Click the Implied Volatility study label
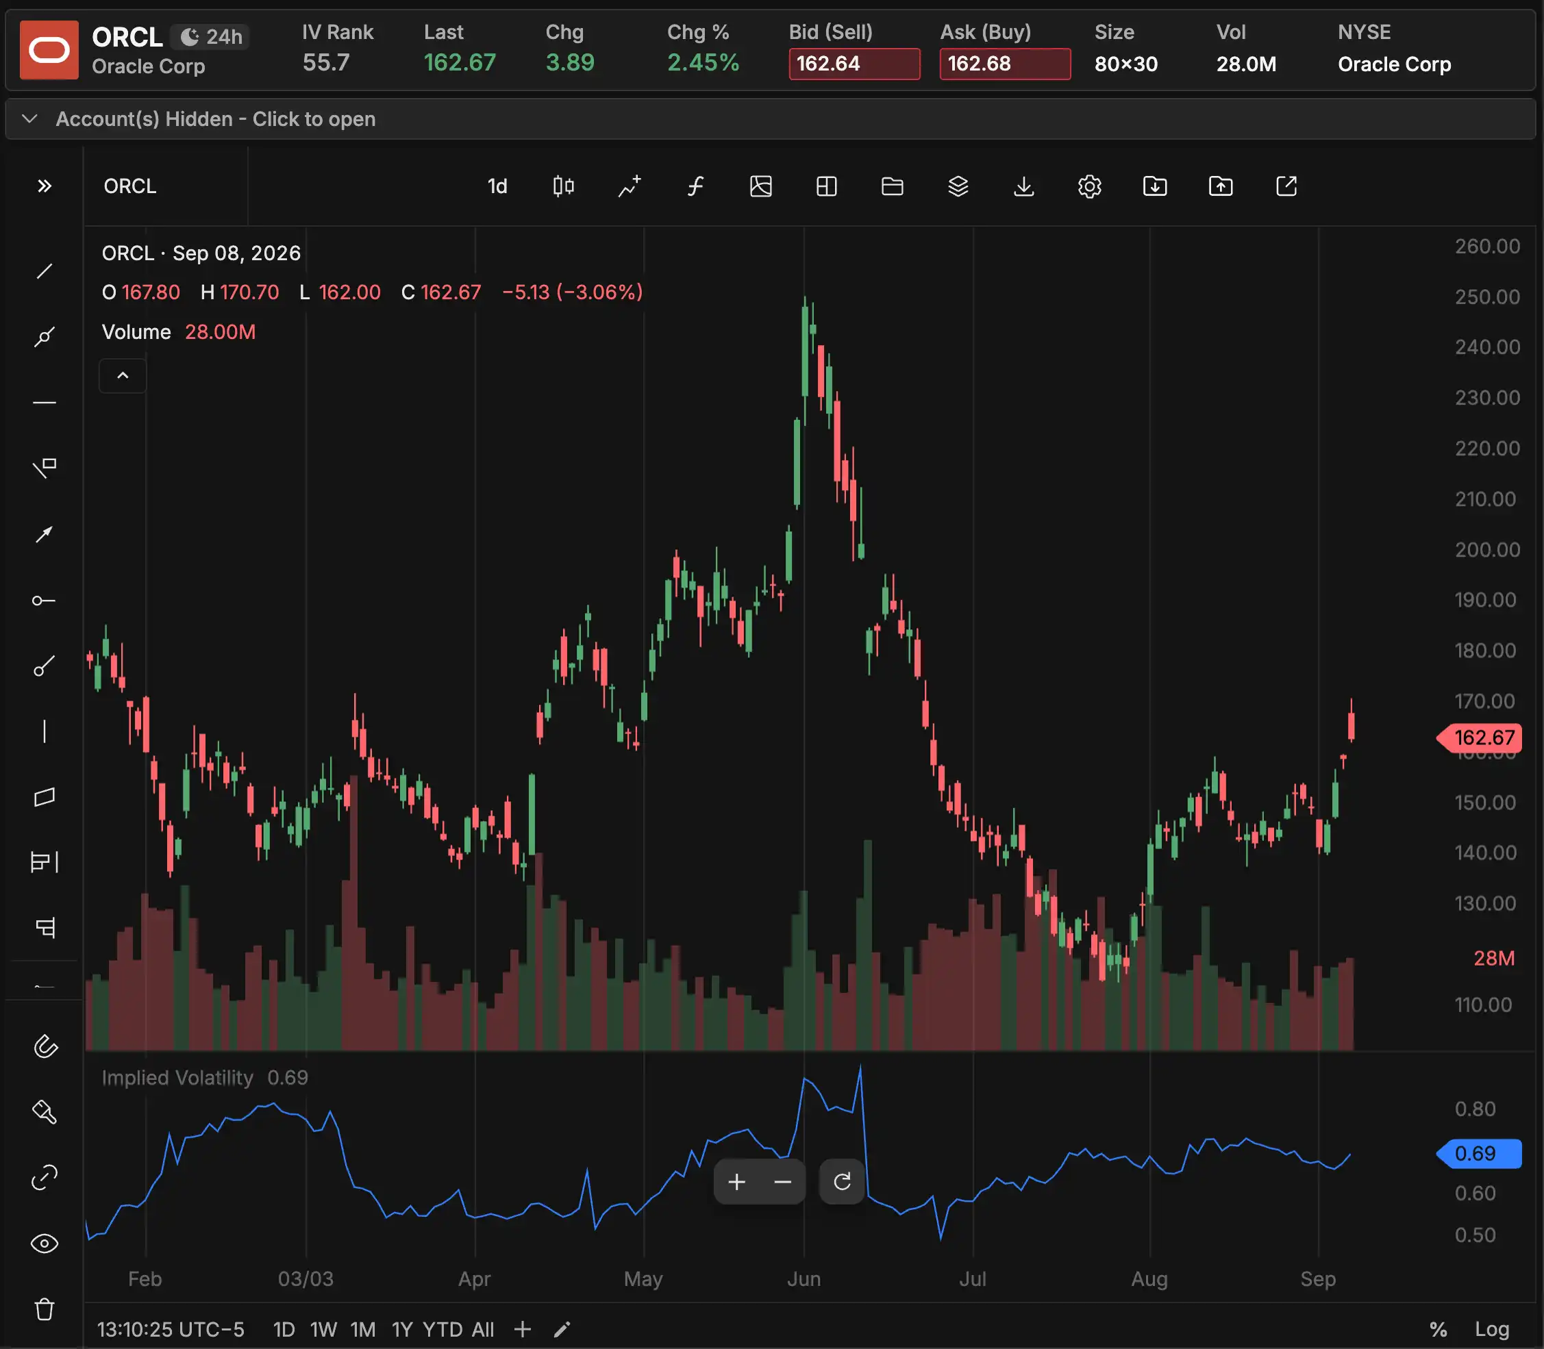1544x1349 pixels. (177, 1077)
